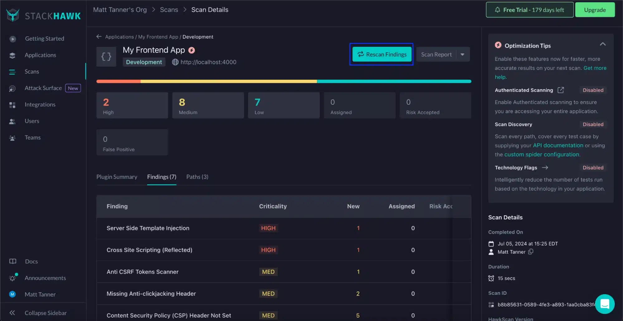Click the Rescan Findings button
Screen dimensions: 623x321
click(381, 55)
